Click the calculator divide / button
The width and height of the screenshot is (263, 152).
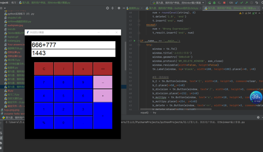63,69
